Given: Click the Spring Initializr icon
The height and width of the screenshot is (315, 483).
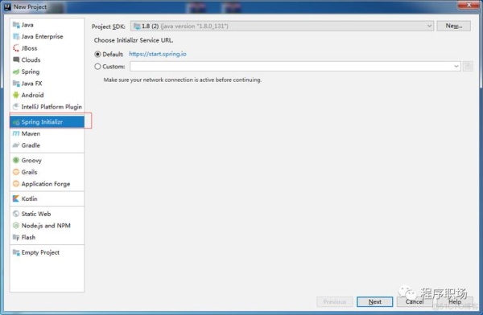Looking at the screenshot, I should pyautogui.click(x=16, y=122).
